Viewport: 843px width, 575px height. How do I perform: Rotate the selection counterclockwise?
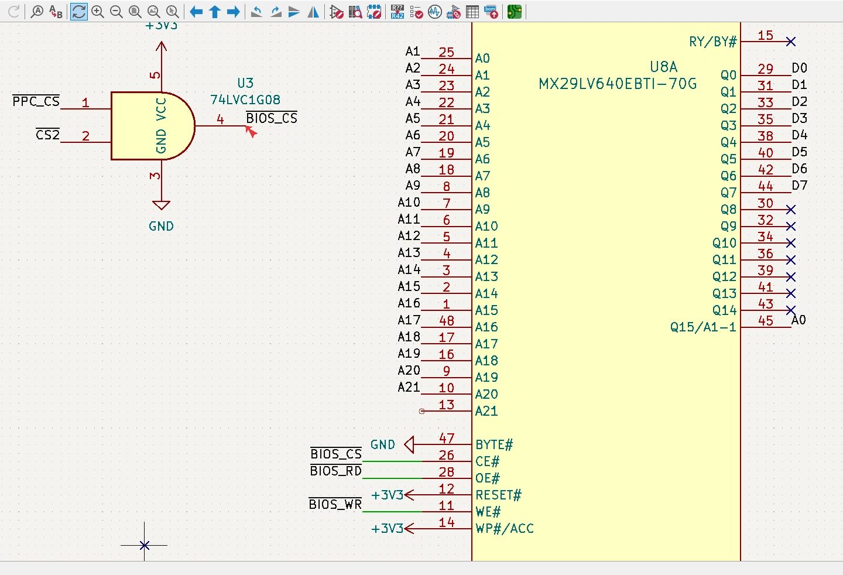256,12
